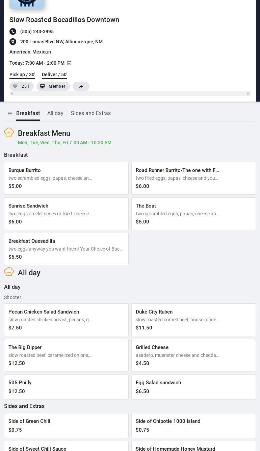Choose the Pick up / 30' option
This screenshot has height=451, width=260.
pyautogui.click(x=22, y=74)
